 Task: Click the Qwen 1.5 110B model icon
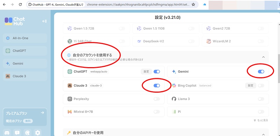click(139, 29)
